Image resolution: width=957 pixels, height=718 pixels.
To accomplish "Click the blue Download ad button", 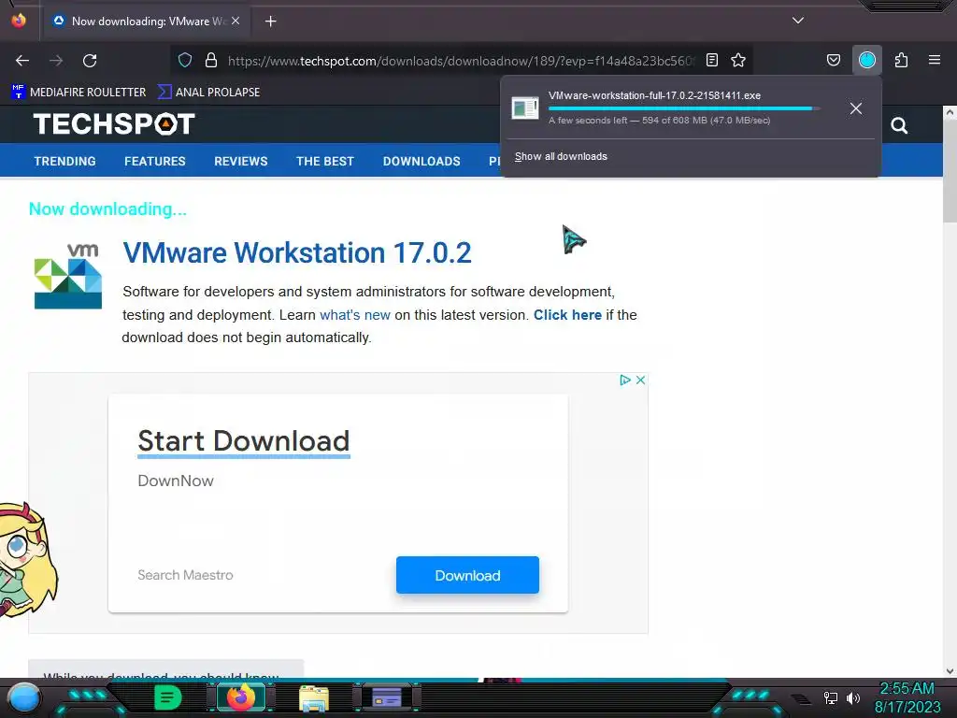I will [467, 575].
